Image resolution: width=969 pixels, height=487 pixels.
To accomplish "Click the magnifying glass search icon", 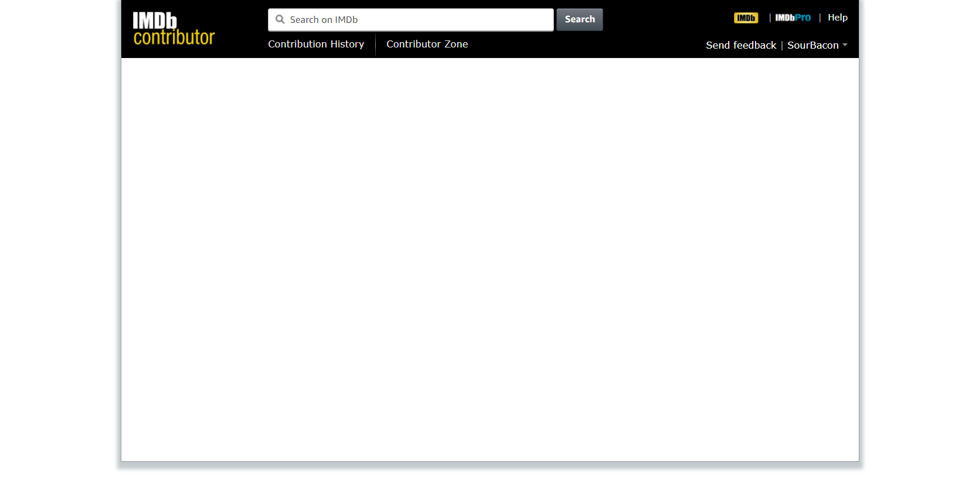I will click(x=280, y=19).
